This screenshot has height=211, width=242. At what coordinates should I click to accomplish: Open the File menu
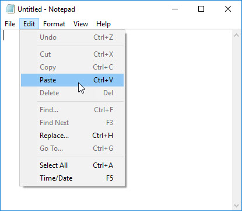[10, 24]
